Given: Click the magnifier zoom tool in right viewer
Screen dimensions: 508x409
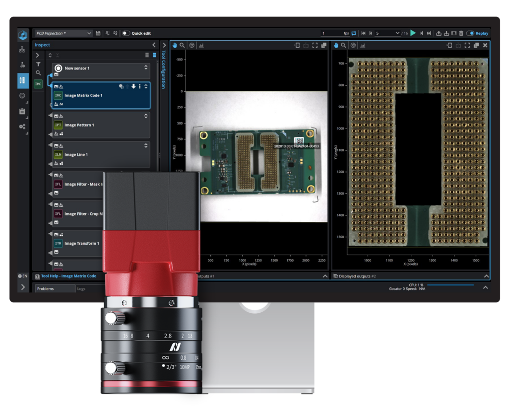Looking at the screenshot, I should (x=344, y=45).
